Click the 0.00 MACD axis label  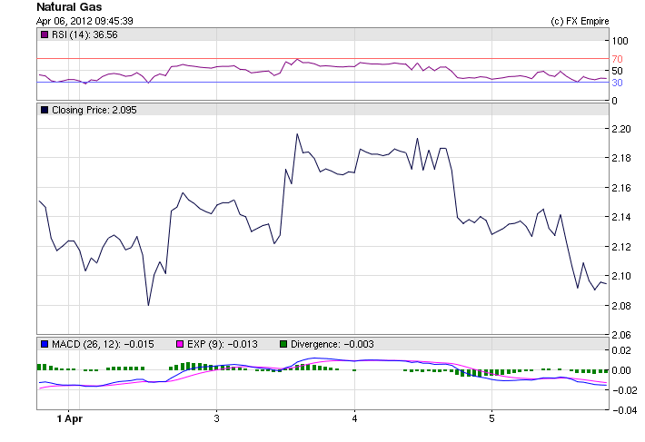pyautogui.click(x=621, y=370)
